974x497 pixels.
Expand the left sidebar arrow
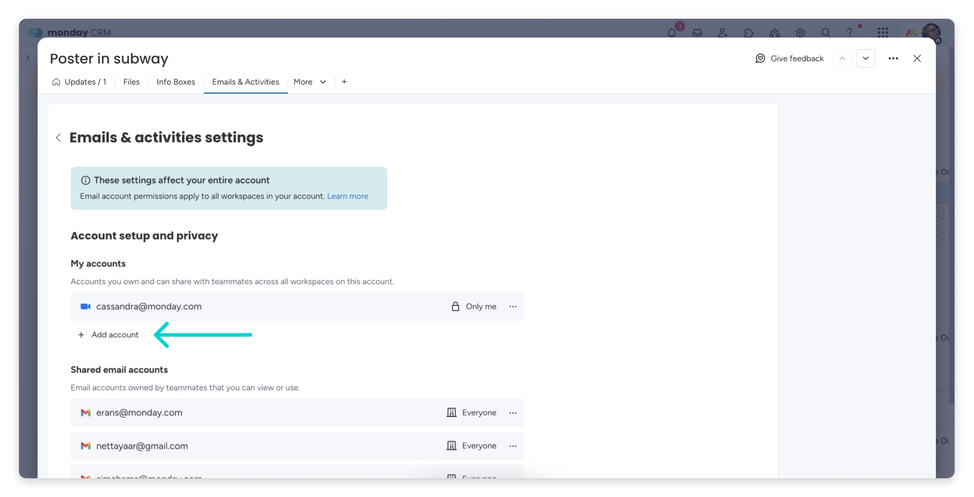click(x=27, y=58)
